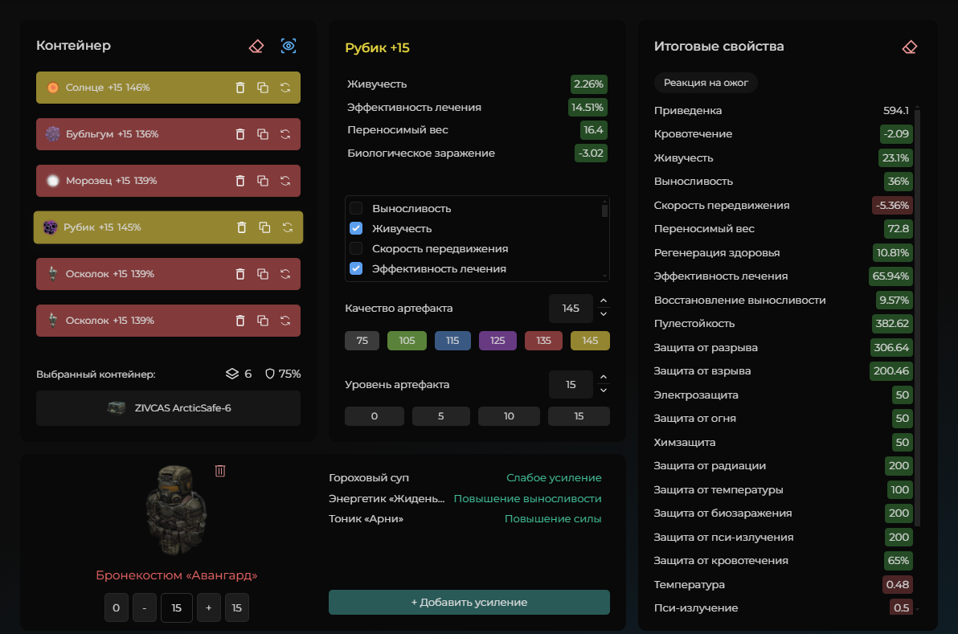Set artifact level preset to 10
Viewport: 958px width, 634px height.
pyautogui.click(x=509, y=416)
